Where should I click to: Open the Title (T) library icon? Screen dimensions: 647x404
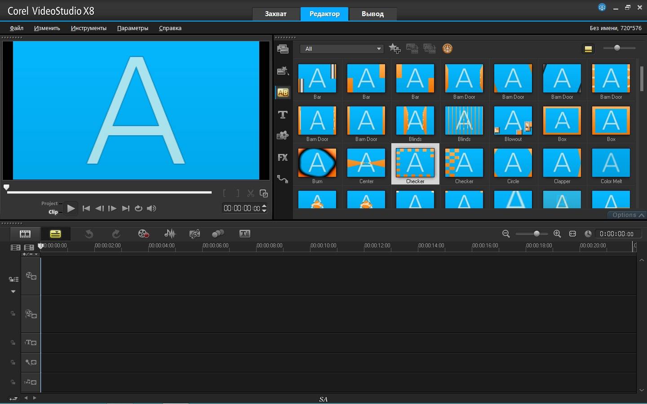283,114
